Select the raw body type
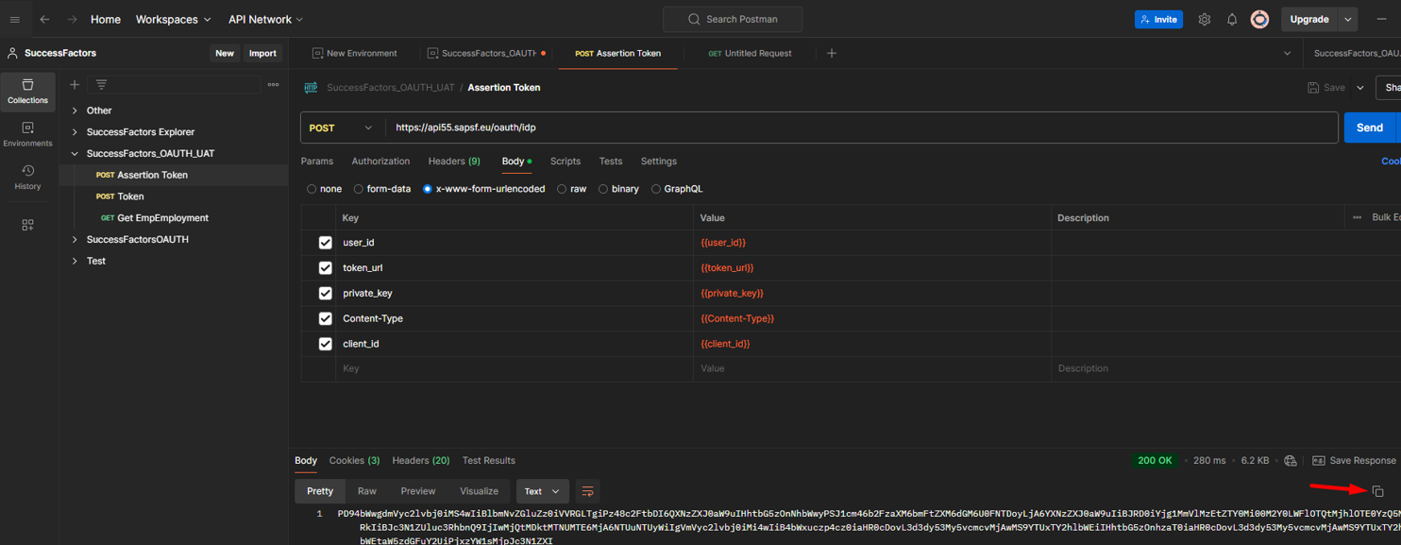 coord(562,189)
